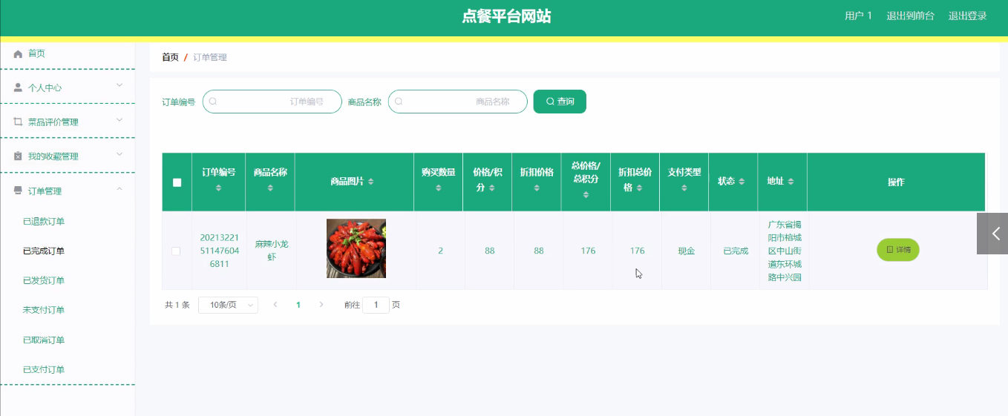Open the right-side collapse arrow panel

(992, 234)
